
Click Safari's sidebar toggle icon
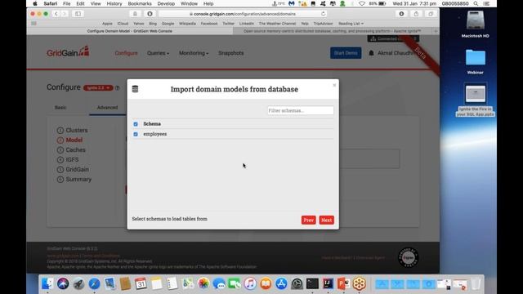pyautogui.click(x=78, y=14)
